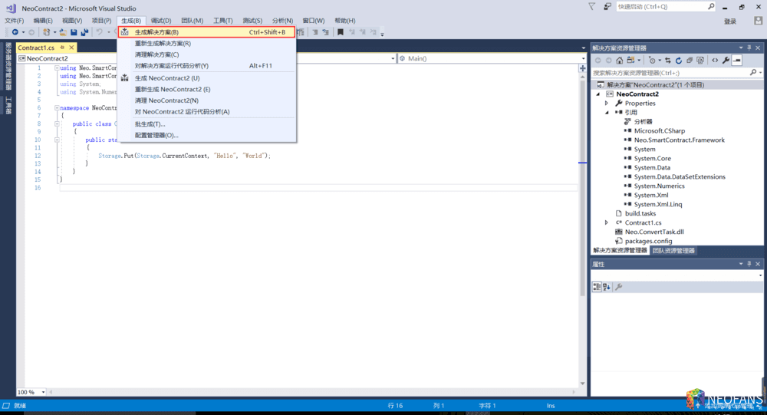Collapse the 引用 references node
The width and height of the screenshot is (767, 415).
point(607,113)
